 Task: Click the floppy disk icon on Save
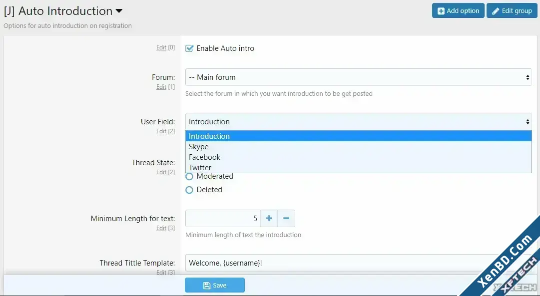(x=207, y=286)
